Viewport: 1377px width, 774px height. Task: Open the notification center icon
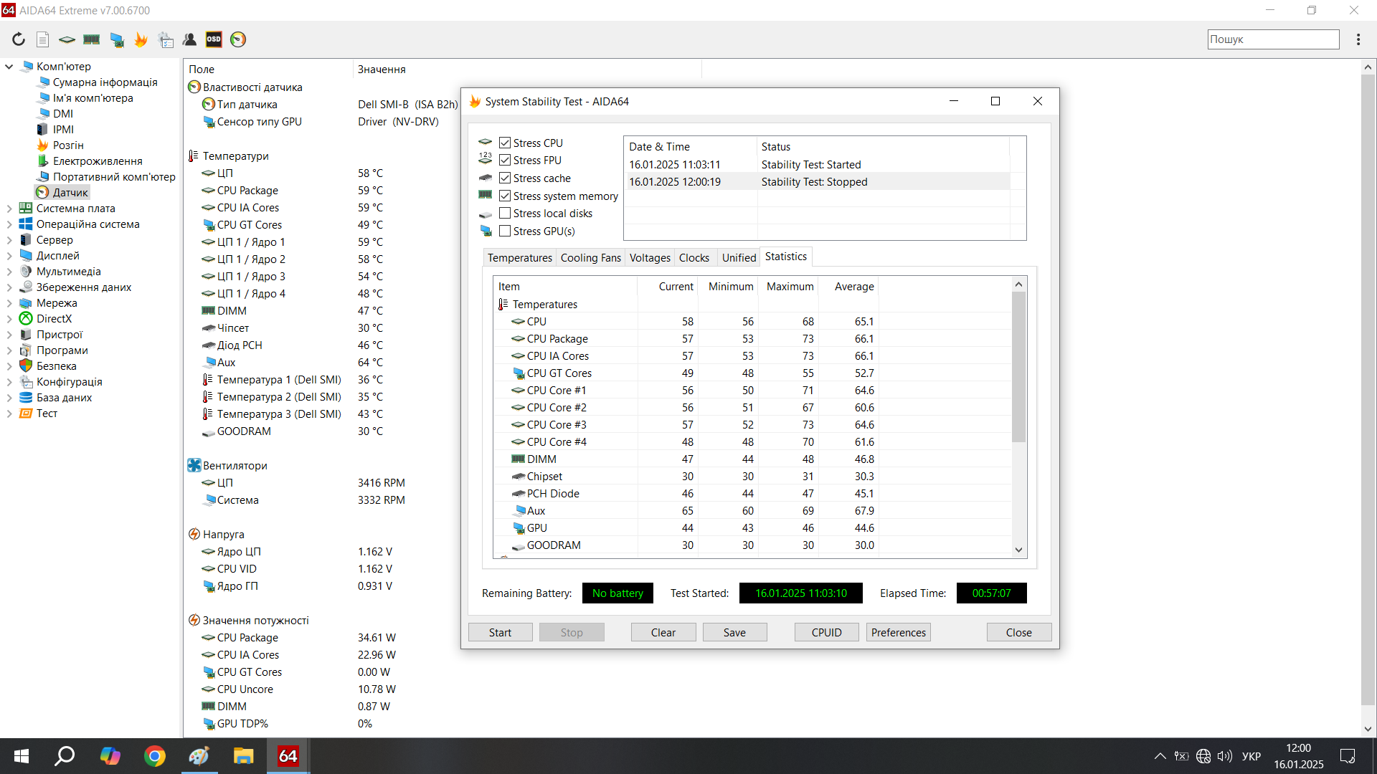(1348, 756)
